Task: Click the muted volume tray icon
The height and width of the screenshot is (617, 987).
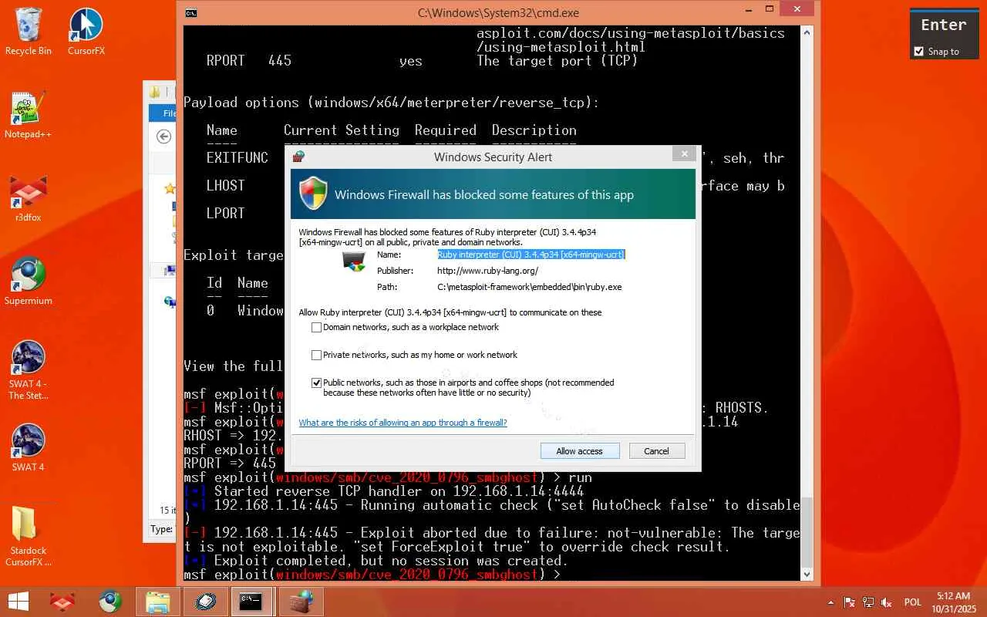Action: pos(887,602)
